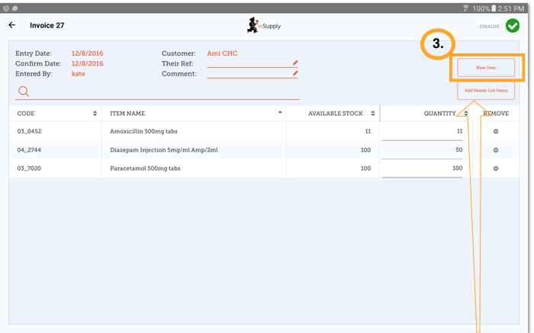Click the Wi-Fi icon in the status bar
Viewport: 534px width, 333px height.
(465, 8)
